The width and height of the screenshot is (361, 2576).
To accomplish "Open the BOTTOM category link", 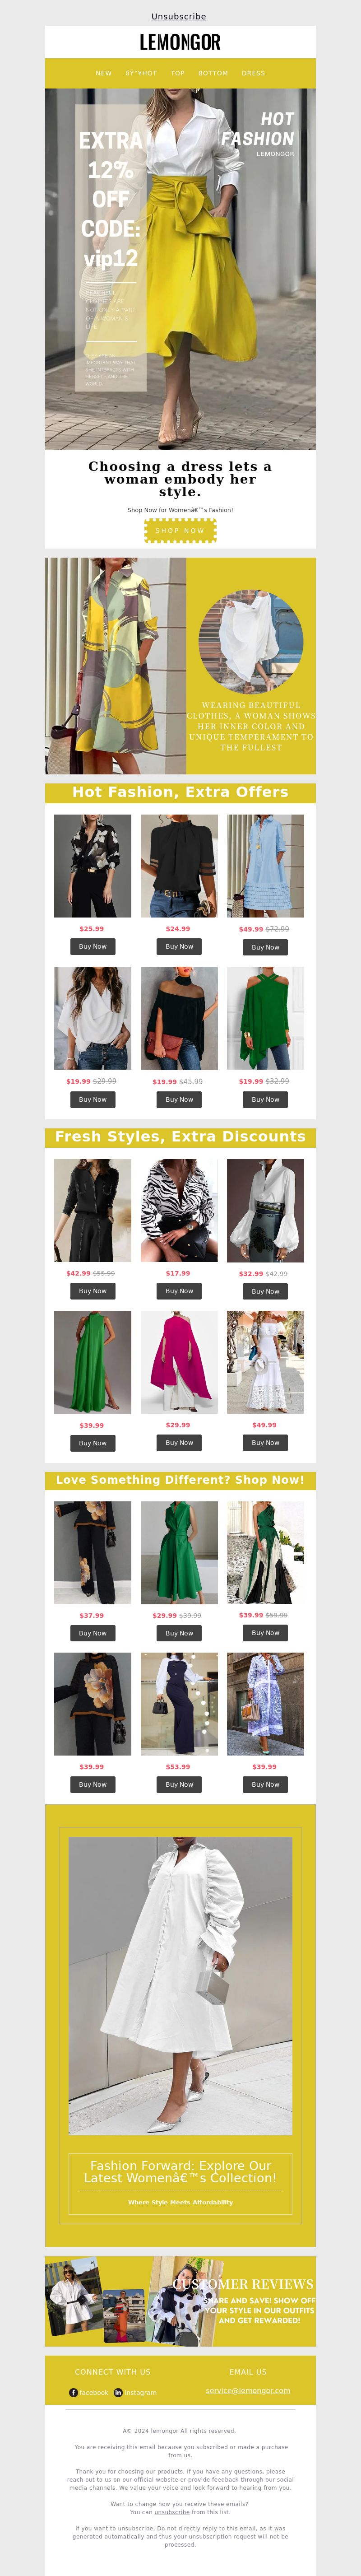I will (x=213, y=73).
